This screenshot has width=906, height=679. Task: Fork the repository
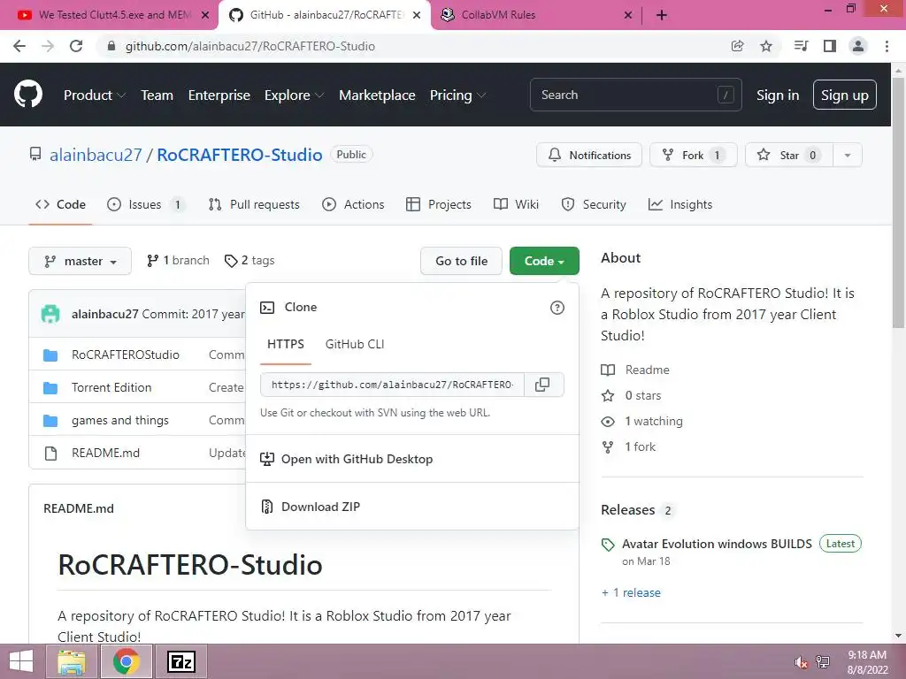[693, 156]
